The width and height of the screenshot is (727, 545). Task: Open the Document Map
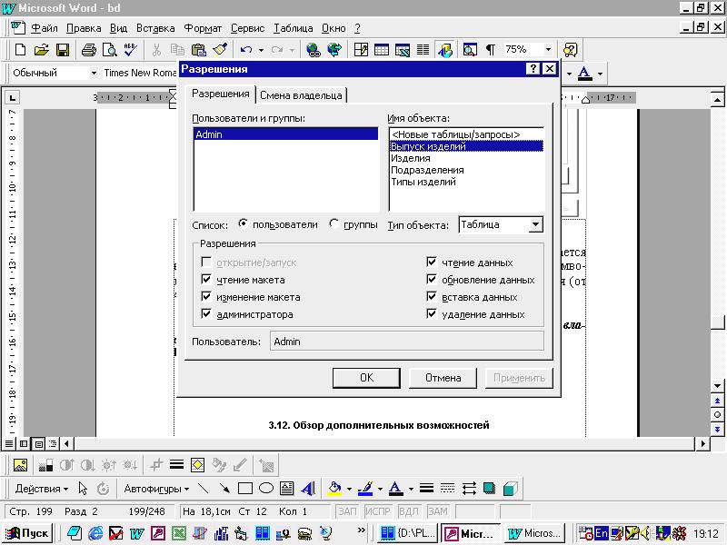click(x=470, y=50)
